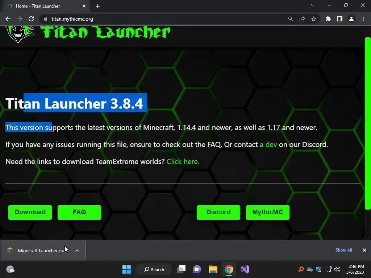Open the Extensions puzzle icon
Image resolution: width=371 pixels, height=278 pixels.
[328, 19]
